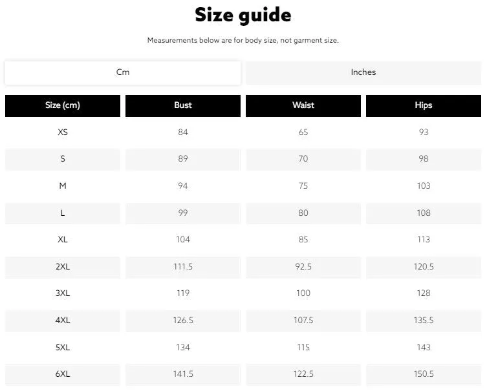The image size is (487, 391).
Task: Click the Size guide heading
Action: (243, 15)
